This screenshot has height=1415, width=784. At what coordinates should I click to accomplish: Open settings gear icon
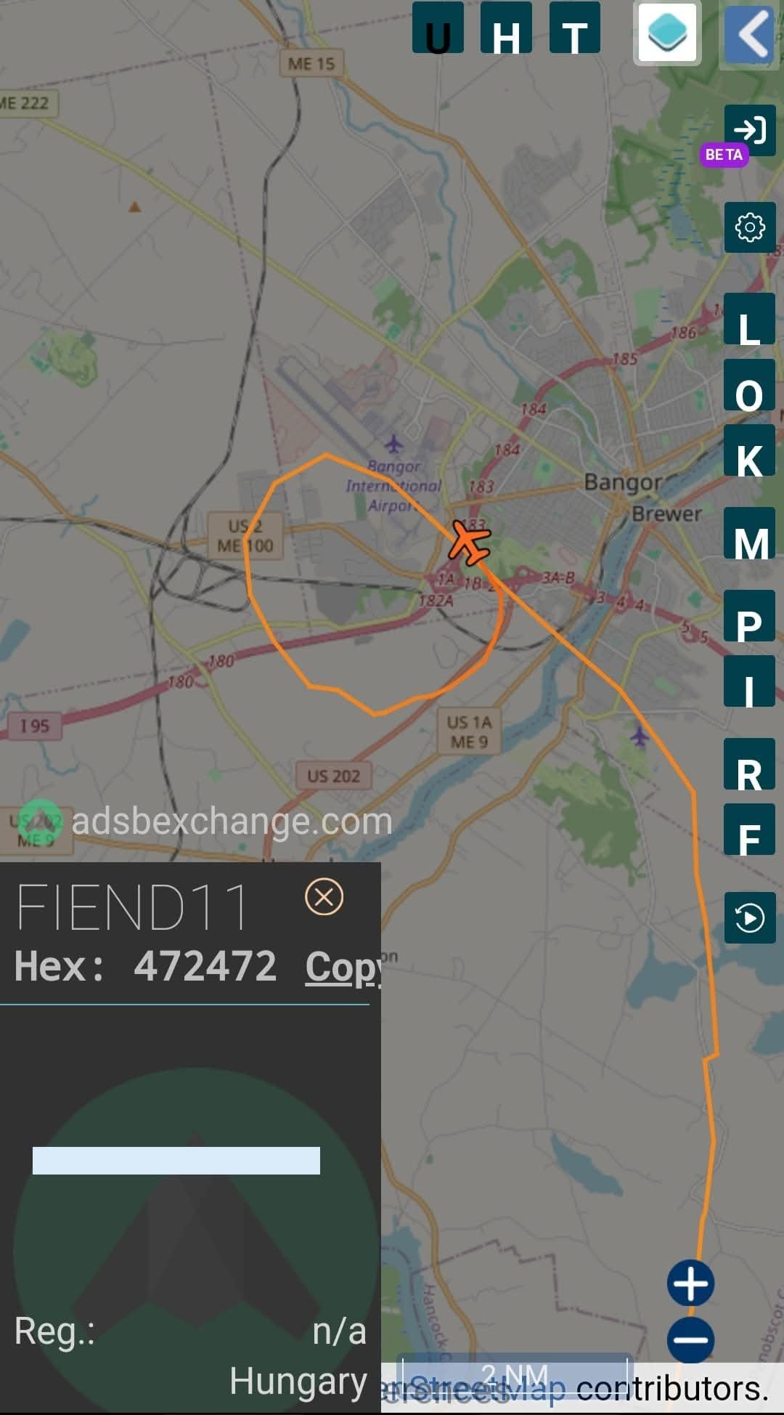[x=750, y=227]
